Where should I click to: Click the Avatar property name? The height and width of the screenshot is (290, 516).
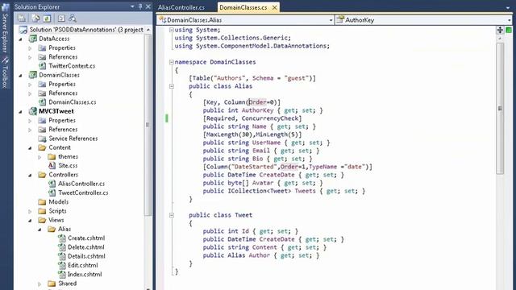click(x=262, y=183)
